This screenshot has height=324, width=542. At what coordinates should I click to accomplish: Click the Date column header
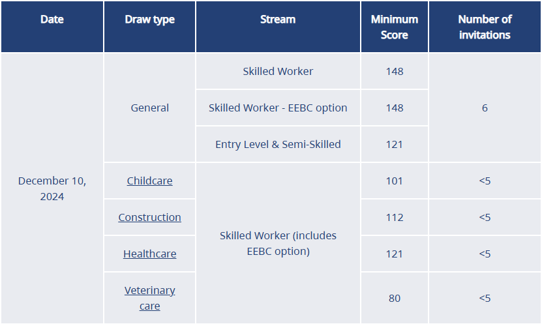tap(52, 27)
